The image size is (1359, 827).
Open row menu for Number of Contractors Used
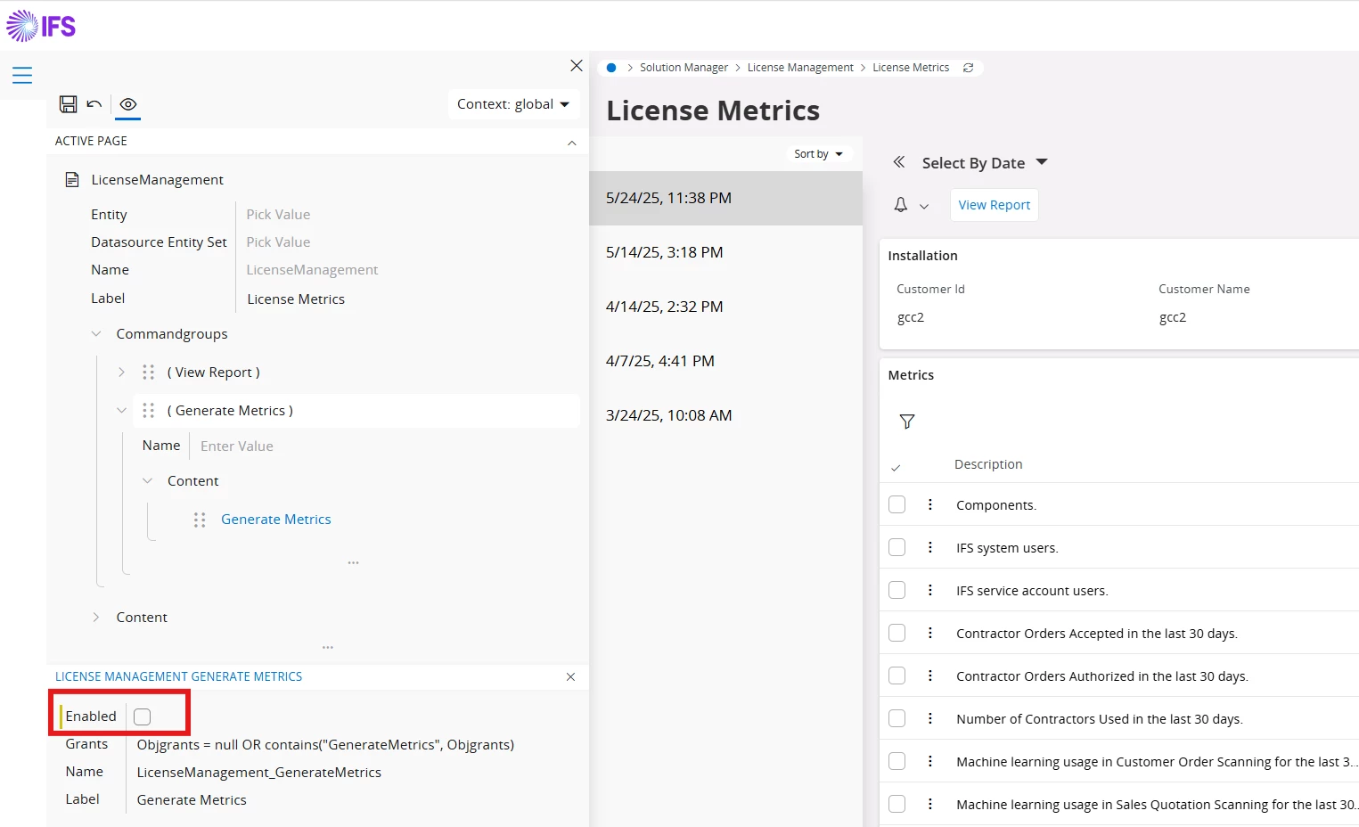930,718
